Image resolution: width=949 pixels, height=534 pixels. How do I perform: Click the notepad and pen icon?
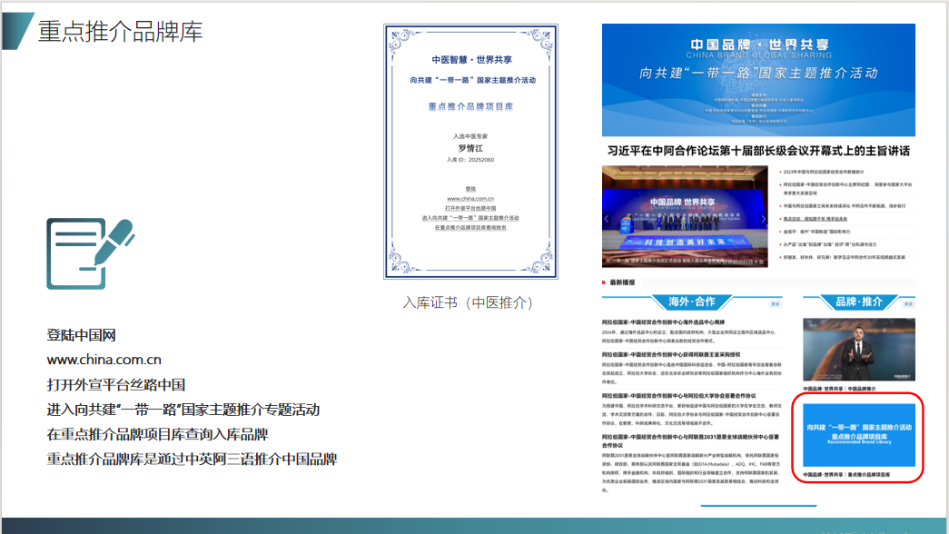88,247
